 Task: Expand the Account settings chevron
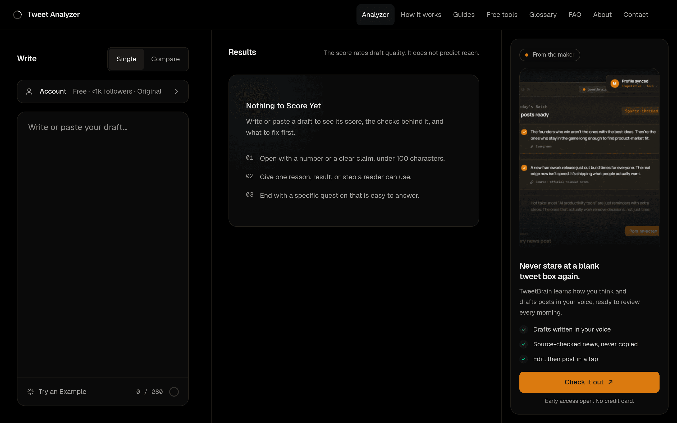click(x=177, y=91)
